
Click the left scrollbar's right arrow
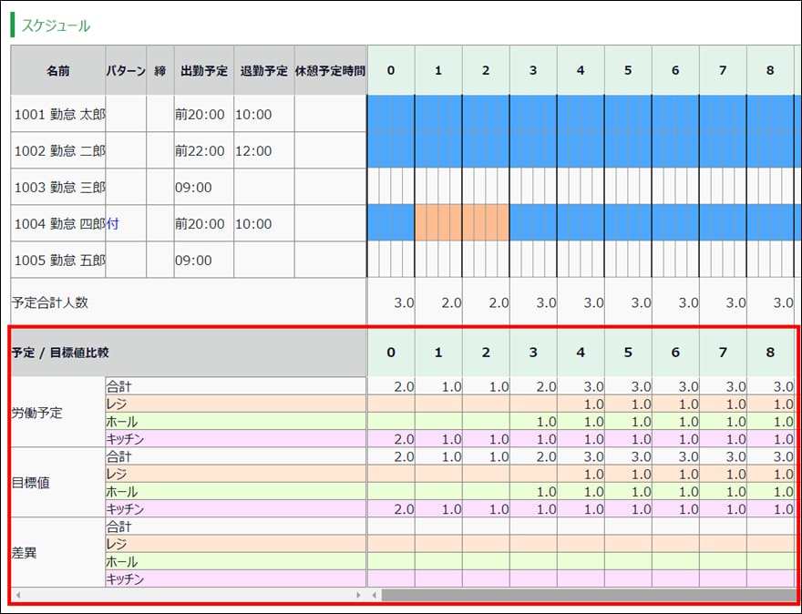(359, 595)
